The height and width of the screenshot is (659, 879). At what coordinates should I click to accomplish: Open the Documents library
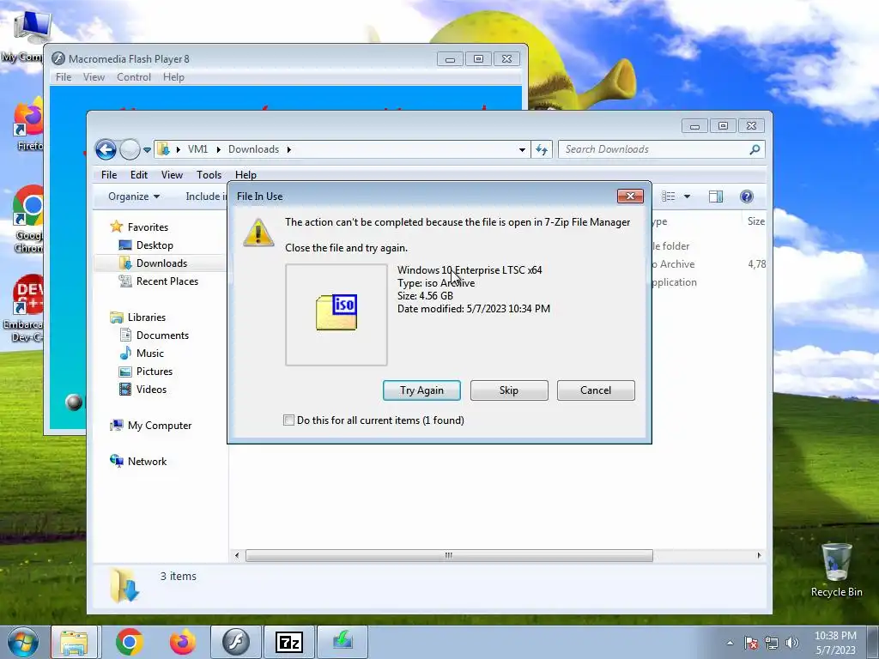tap(162, 336)
